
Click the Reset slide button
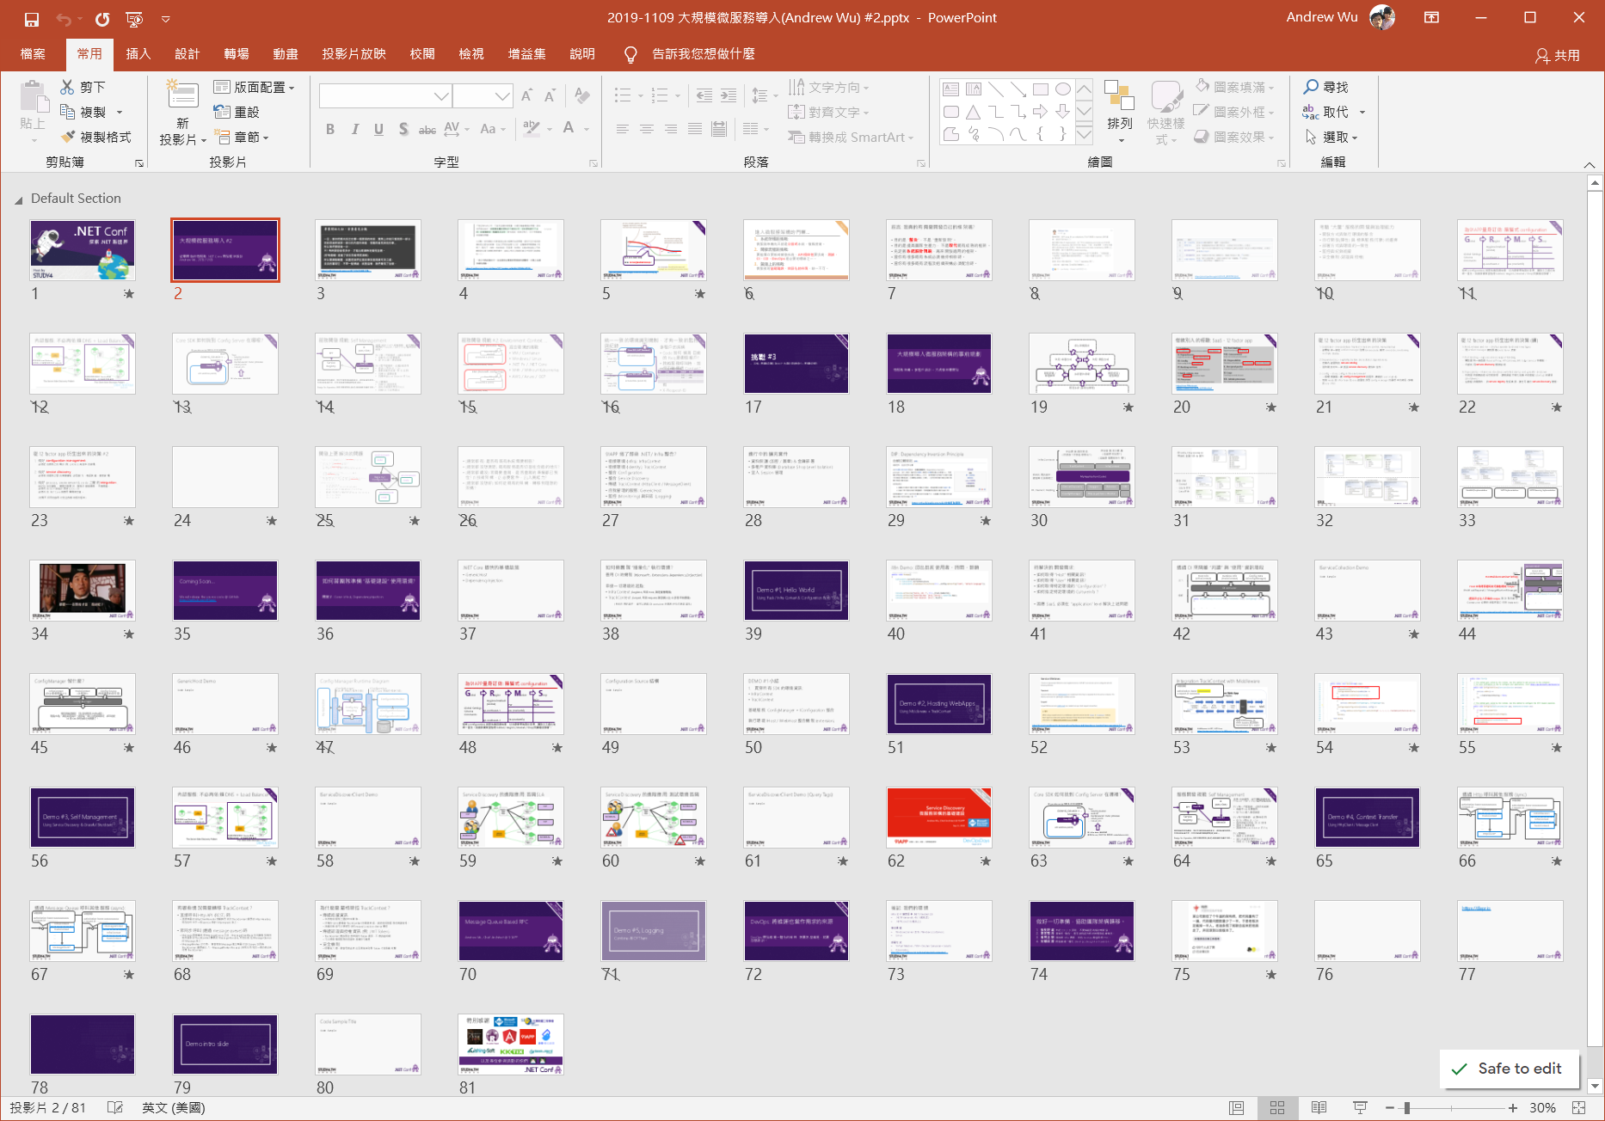tap(237, 112)
